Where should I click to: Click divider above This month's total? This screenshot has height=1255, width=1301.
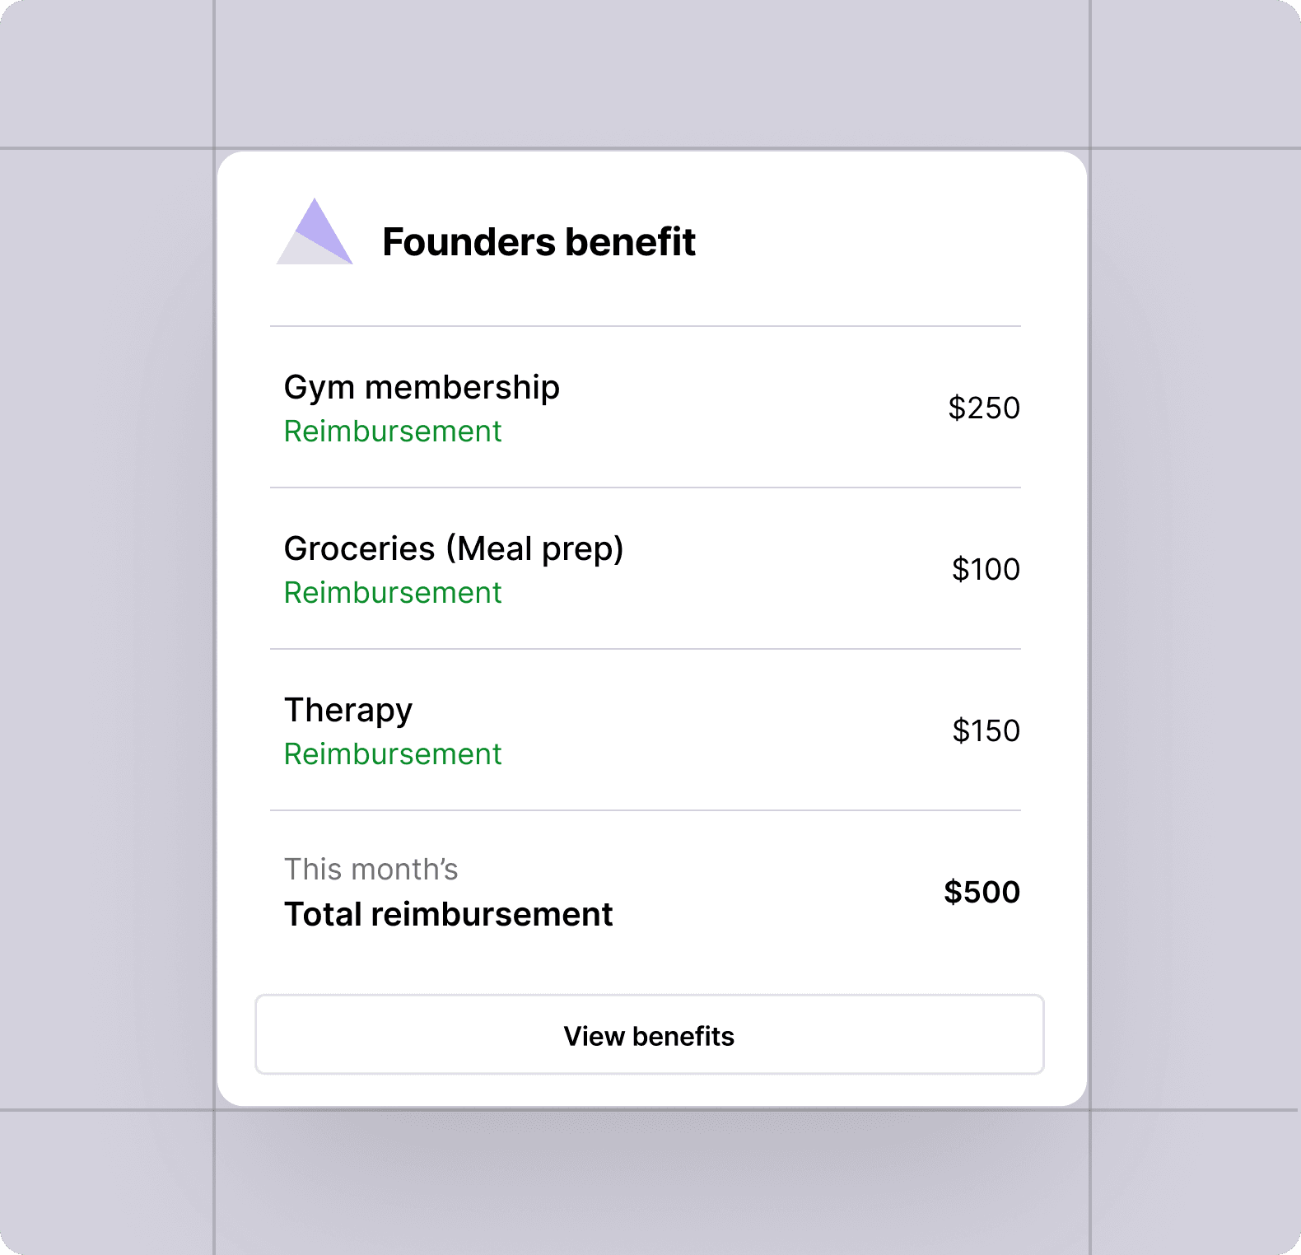click(646, 810)
